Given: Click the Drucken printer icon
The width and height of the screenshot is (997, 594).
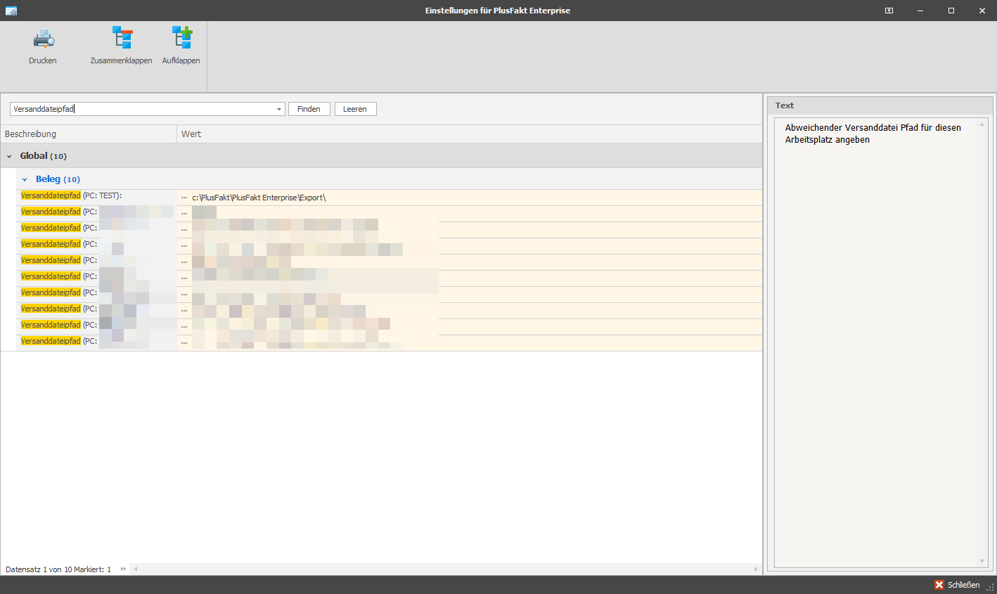Looking at the screenshot, I should 44,38.
